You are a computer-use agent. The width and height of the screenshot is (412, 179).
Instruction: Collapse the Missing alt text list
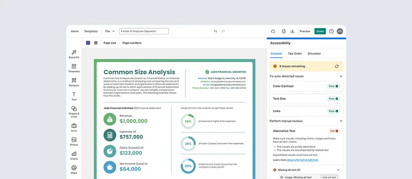click(338, 170)
